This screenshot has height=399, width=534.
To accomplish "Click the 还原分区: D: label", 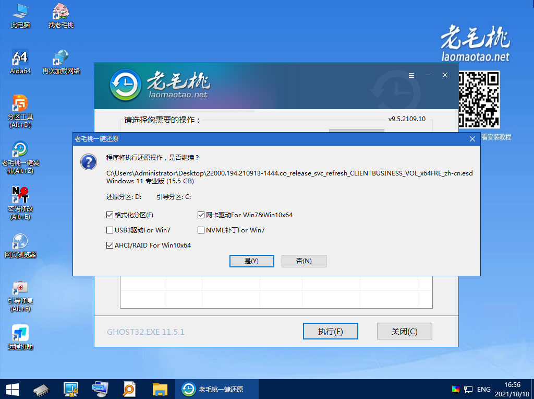I will (x=124, y=197).
